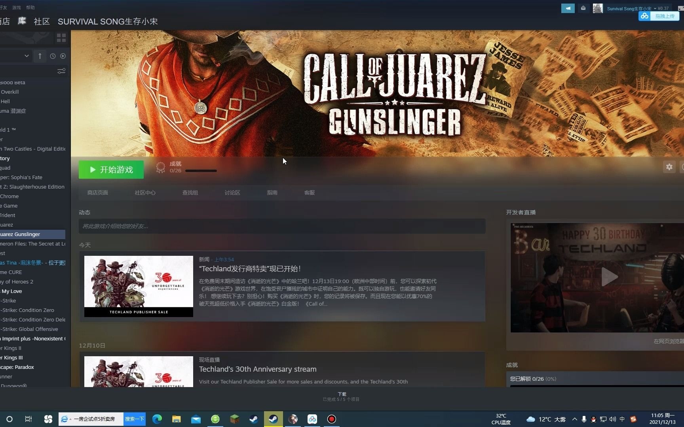Viewport: 684px width, 427px height.
Task: Open the 游戏 menu
Action: point(17,8)
